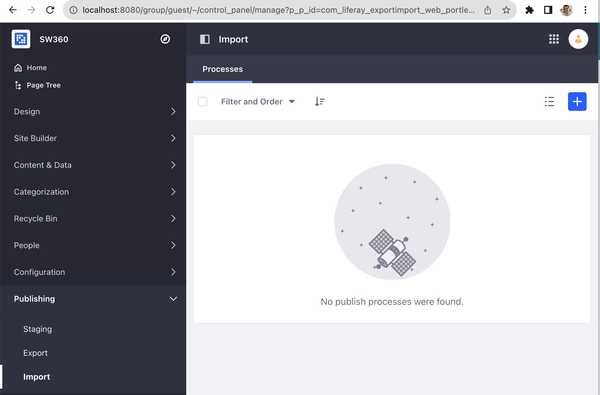Reload the page in browser

[50, 10]
